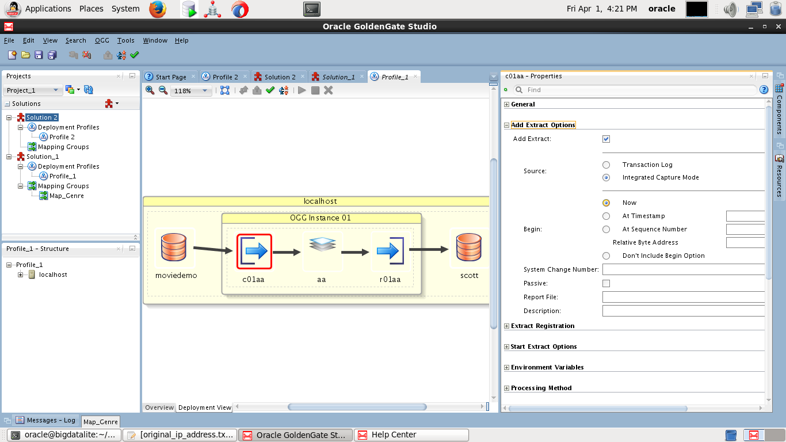The height and width of the screenshot is (442, 786).
Task: Click the fit-to-window icon in editor toolbar
Action: [225, 90]
